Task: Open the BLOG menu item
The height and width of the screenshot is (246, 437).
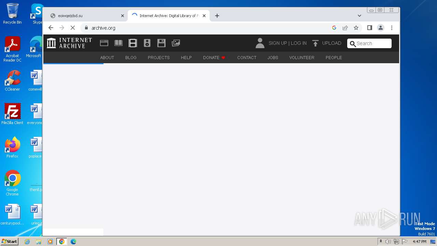Action: (131, 58)
